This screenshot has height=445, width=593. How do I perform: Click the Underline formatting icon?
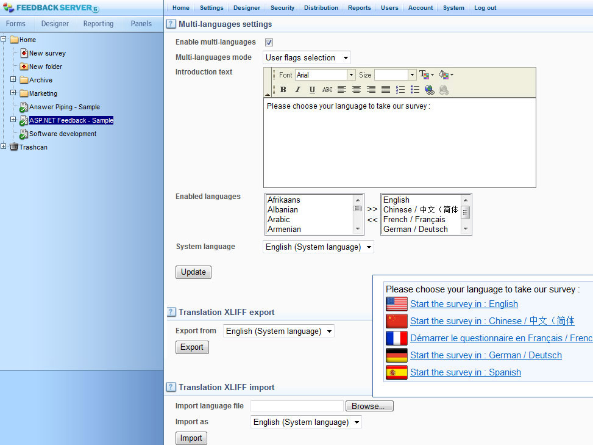[x=312, y=90]
